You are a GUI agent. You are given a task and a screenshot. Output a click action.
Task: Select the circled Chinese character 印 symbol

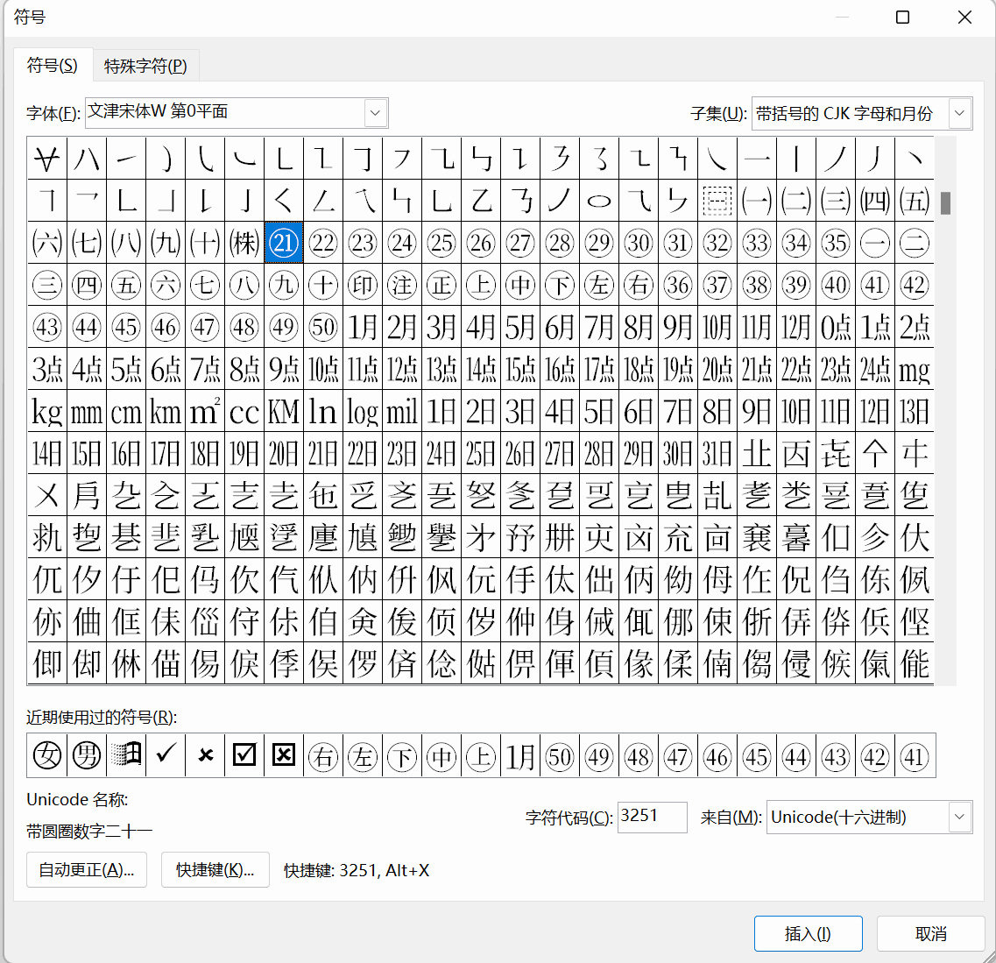click(x=362, y=284)
